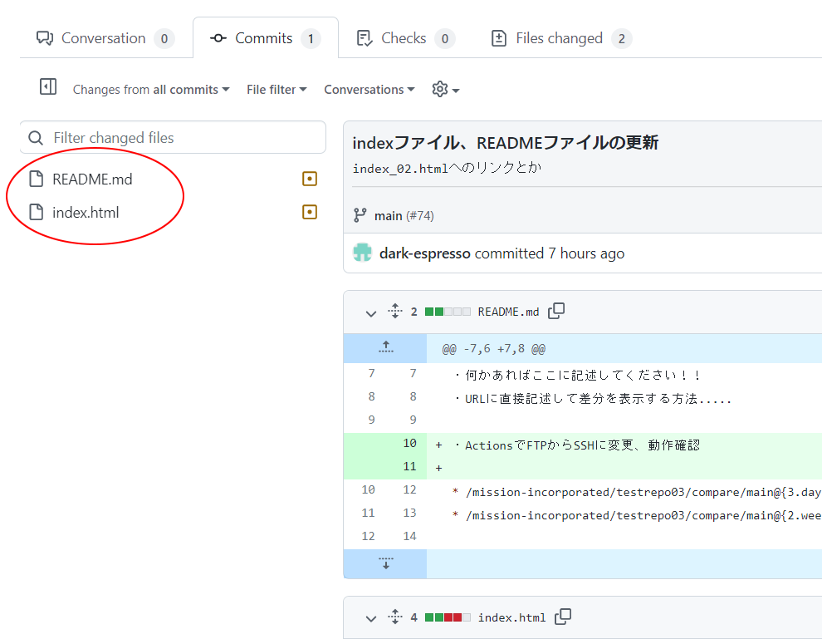This screenshot has height=639, width=822.
Task: Expand hidden lines below README.md hunk
Action: 385,563
